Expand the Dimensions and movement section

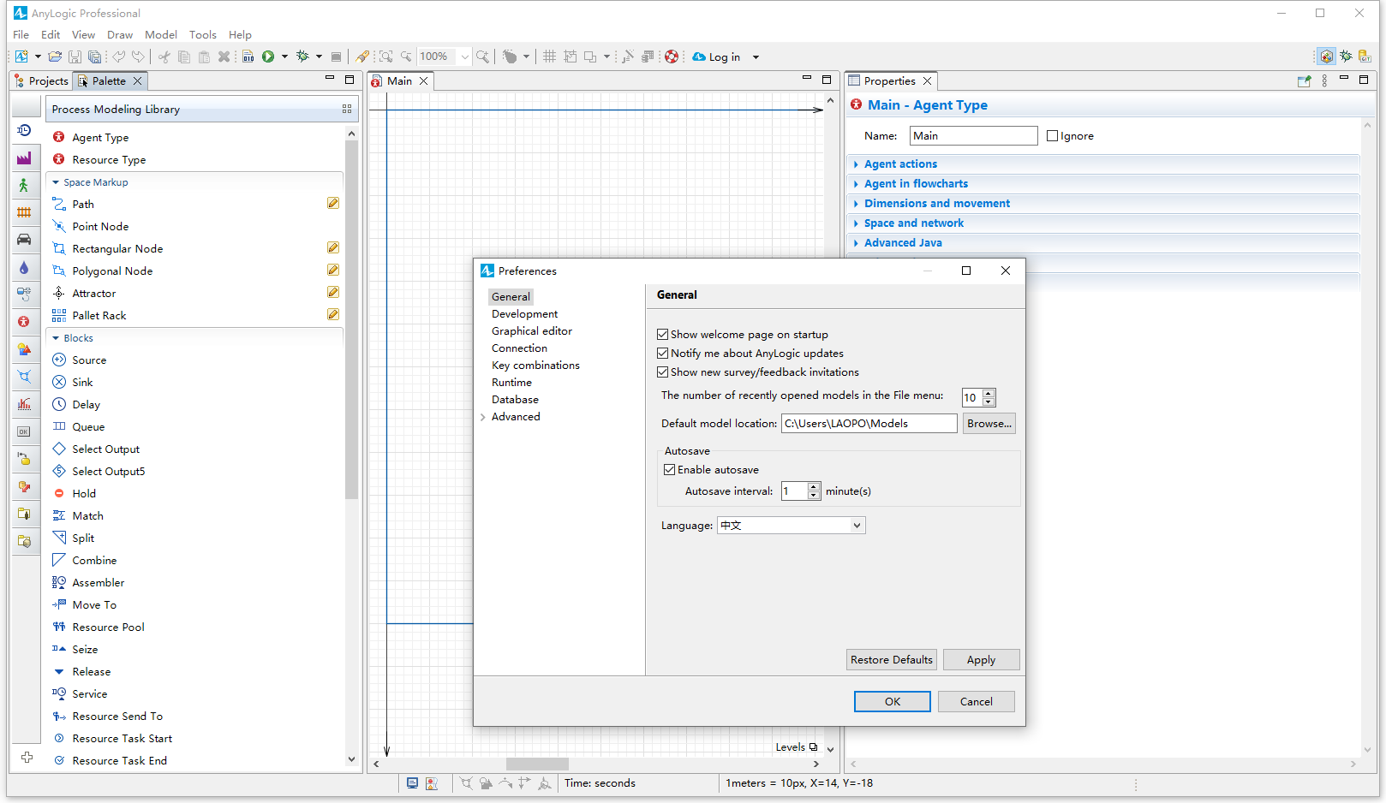pos(937,203)
